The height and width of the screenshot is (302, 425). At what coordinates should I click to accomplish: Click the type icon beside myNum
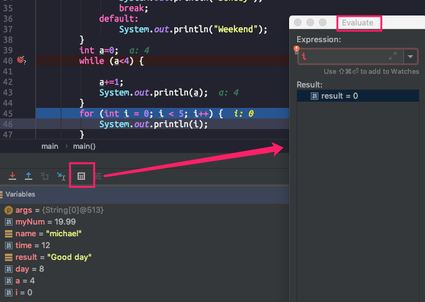point(9,222)
